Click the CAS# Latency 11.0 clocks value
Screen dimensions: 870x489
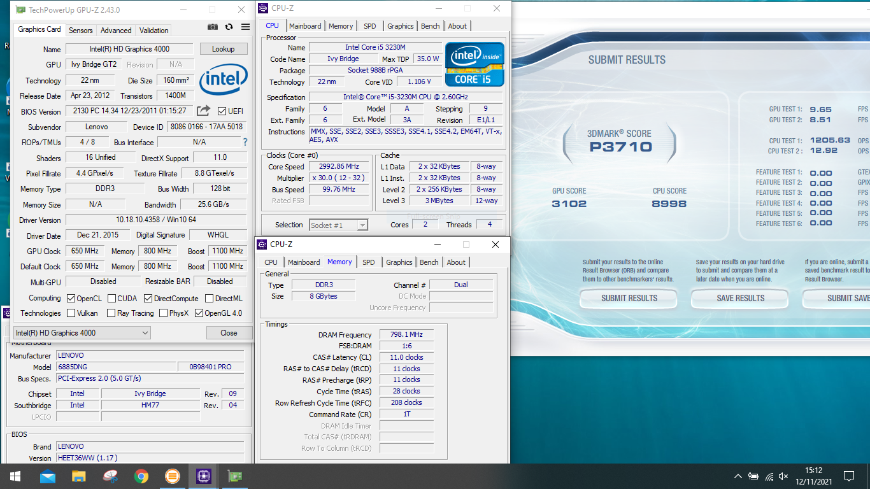(407, 358)
